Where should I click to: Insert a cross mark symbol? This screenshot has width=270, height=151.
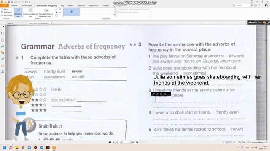60,9
